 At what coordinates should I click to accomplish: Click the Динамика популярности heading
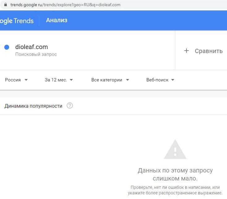33,106
